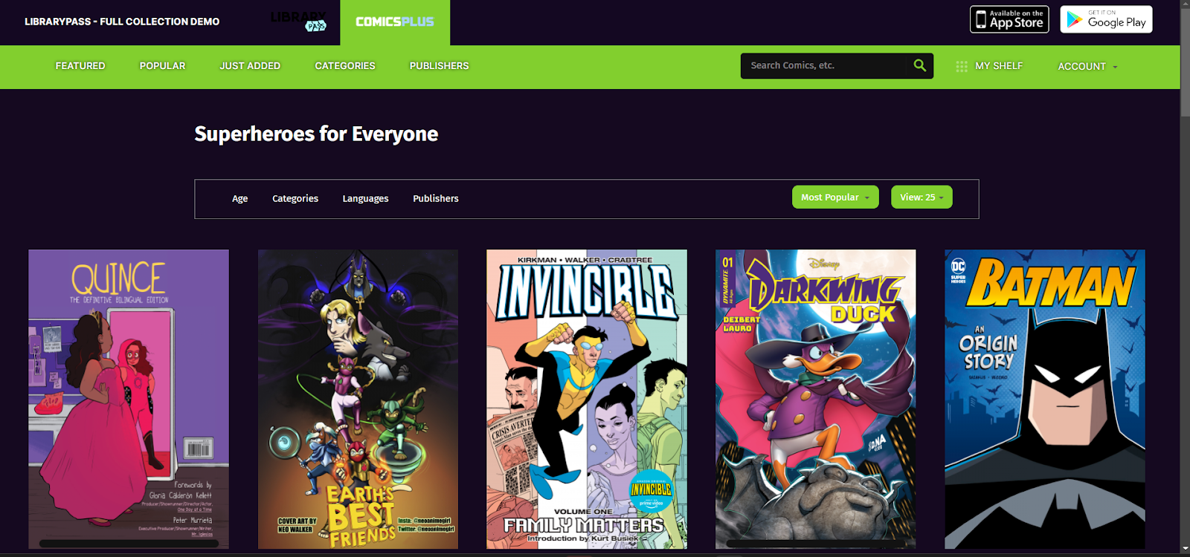Open the Languages filter
Viewport: 1190px width, 557px height.
(x=365, y=199)
